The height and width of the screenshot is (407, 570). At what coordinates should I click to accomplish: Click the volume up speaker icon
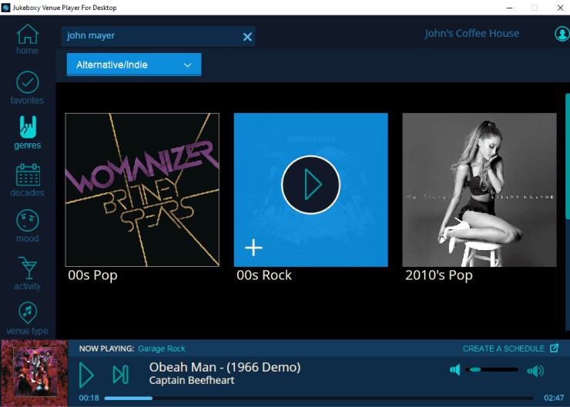(535, 371)
